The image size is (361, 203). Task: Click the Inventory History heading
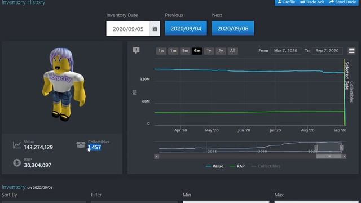23,2
